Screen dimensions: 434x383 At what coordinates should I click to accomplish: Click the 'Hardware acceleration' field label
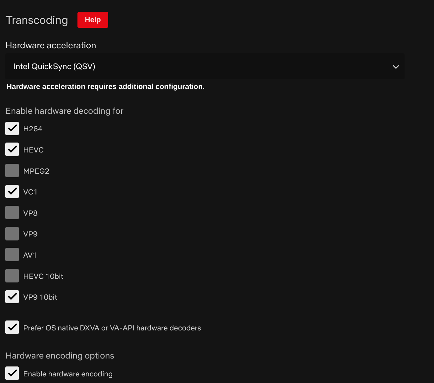(51, 45)
